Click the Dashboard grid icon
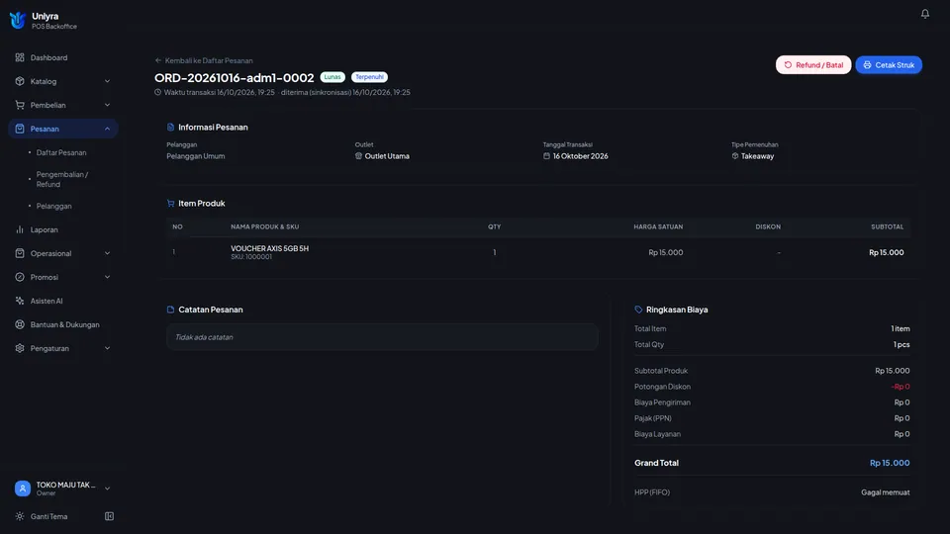Screen dimensions: 950x534 coord(20,57)
